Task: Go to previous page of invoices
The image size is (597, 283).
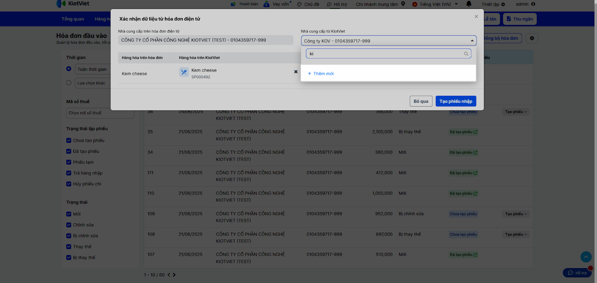Action: click(169, 275)
